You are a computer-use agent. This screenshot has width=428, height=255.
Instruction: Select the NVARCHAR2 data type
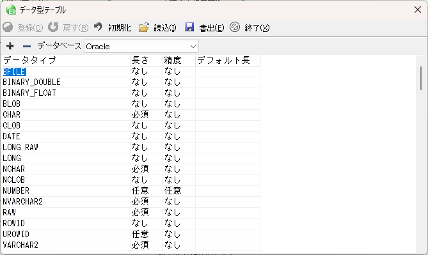click(x=65, y=202)
